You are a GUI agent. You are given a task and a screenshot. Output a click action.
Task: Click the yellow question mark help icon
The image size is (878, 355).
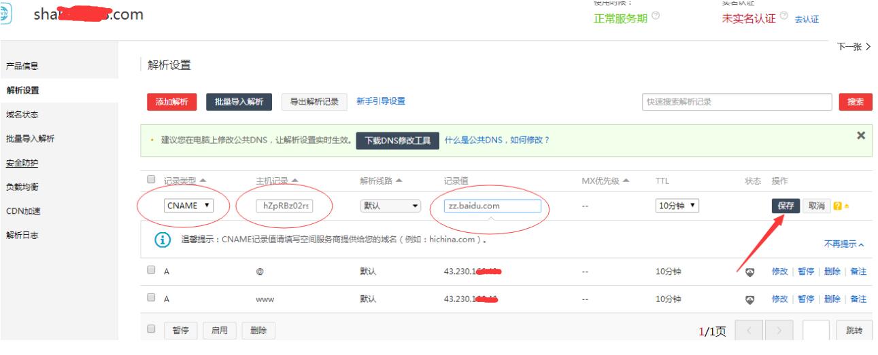pyautogui.click(x=839, y=206)
